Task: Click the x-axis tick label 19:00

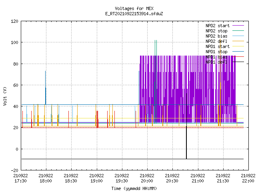Action: click(96, 181)
